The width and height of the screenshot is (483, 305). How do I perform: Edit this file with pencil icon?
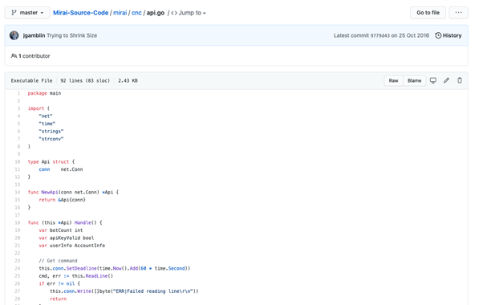pyautogui.click(x=446, y=80)
